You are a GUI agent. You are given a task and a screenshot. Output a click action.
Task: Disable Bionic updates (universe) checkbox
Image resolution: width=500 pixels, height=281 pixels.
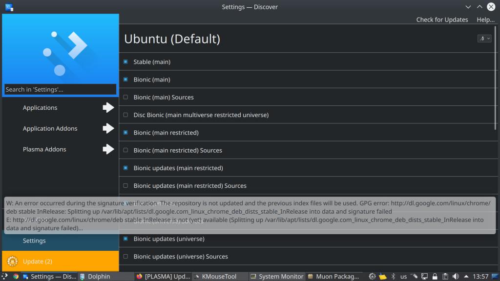coord(125,239)
